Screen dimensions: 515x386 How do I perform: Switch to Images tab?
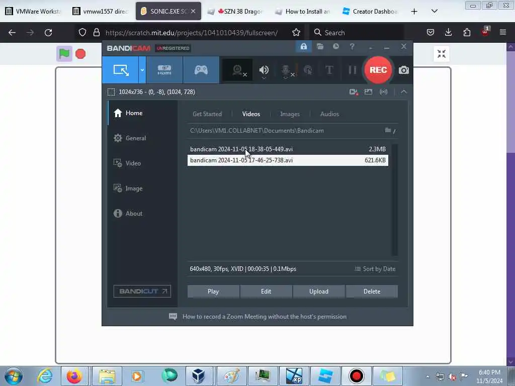pos(290,114)
